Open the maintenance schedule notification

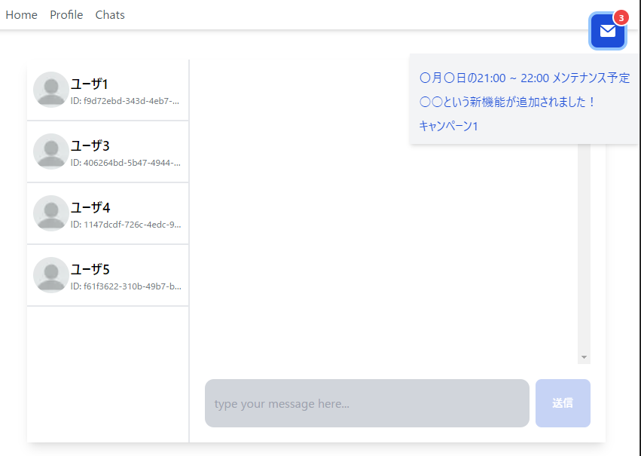[523, 78]
